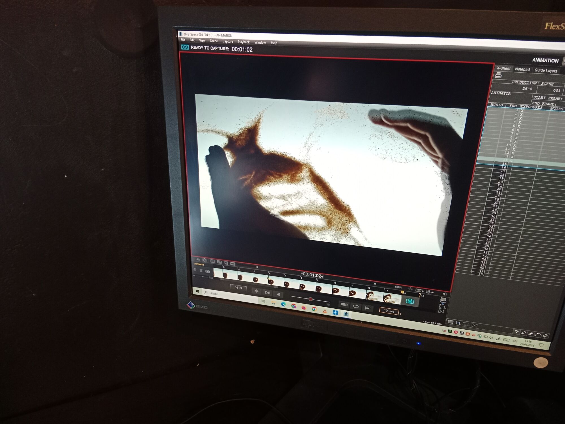Screen dimensions: 565x424
Task: Click the orange playhead marker at frame 14
Action: [402, 293]
